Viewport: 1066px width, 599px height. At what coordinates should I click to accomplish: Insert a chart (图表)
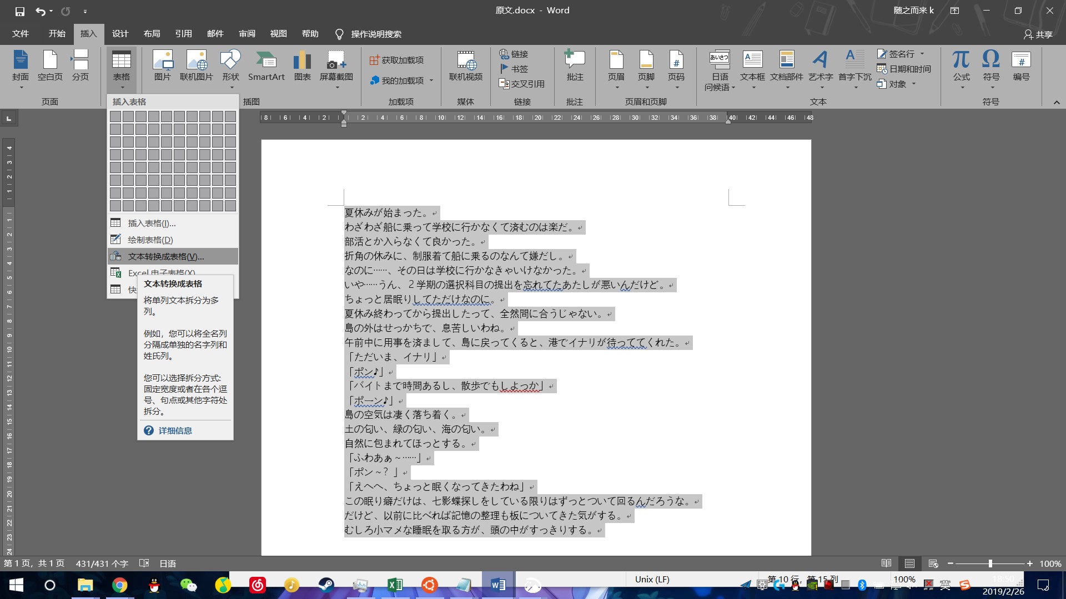point(302,65)
